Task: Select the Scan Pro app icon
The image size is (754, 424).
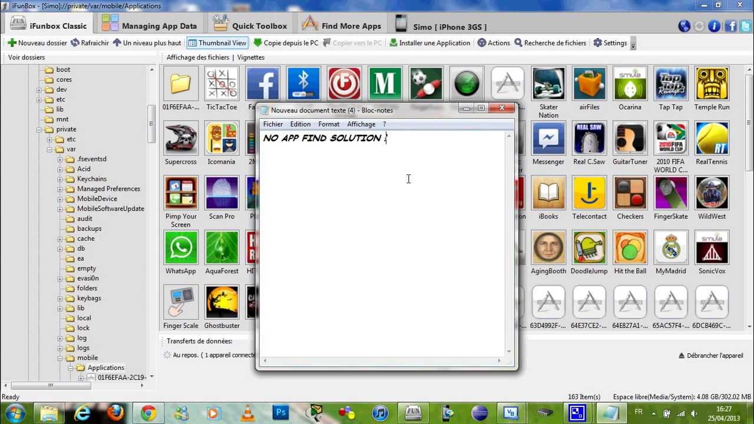Action: [221, 193]
